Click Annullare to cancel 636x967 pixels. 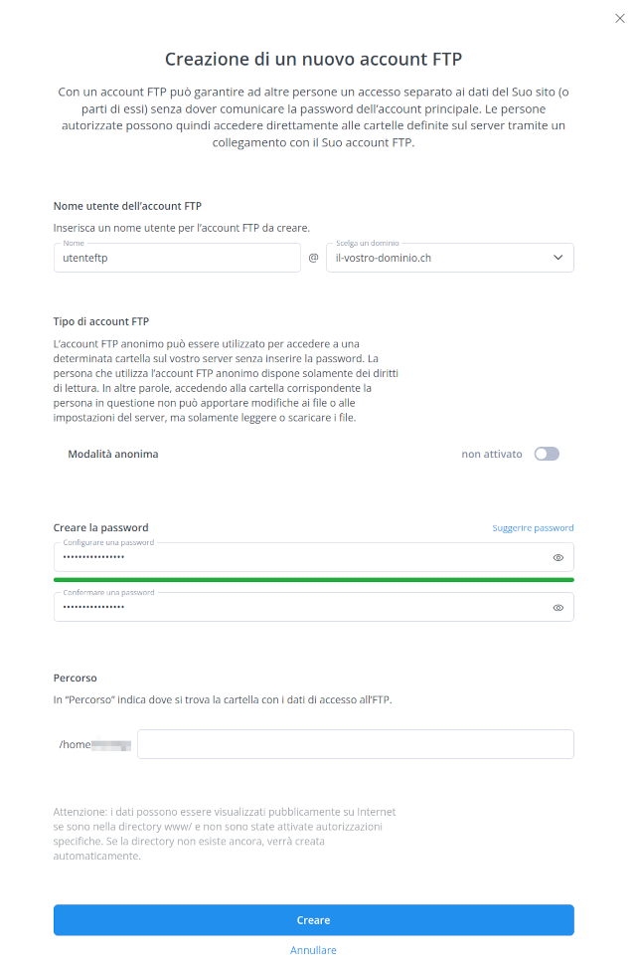[x=314, y=950]
